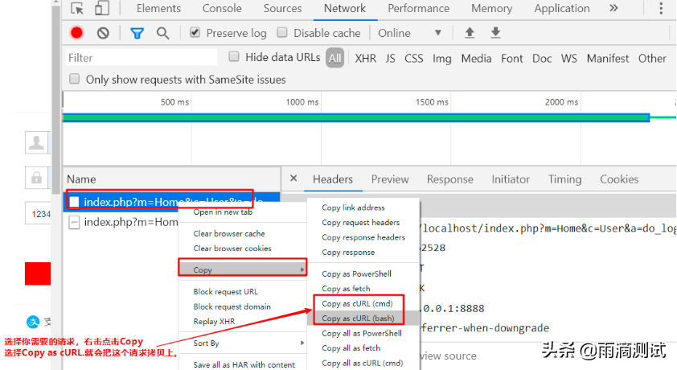Show more DevTools tabs with chevron

point(614,8)
